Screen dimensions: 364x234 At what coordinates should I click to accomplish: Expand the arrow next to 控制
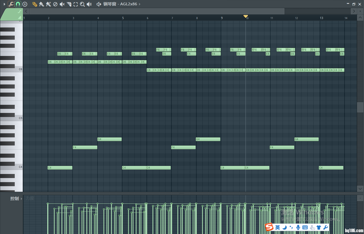21,199
